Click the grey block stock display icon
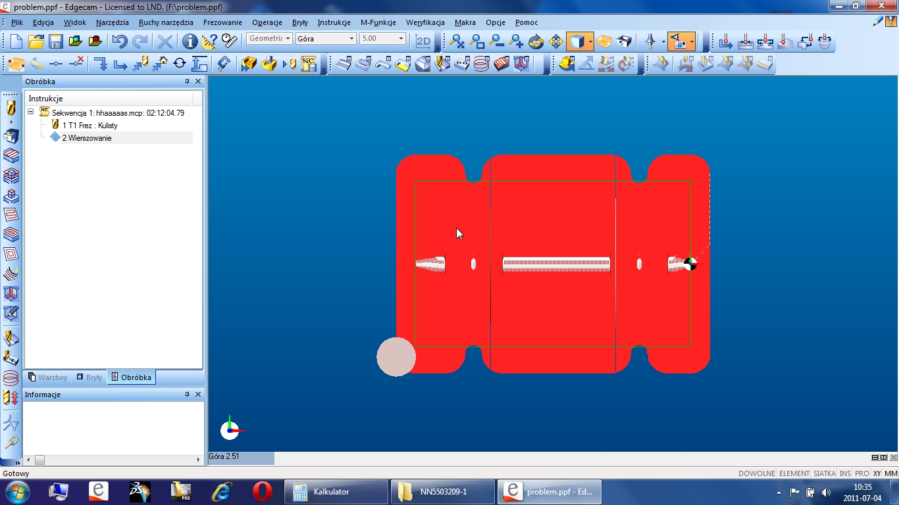Viewport: 899px width, 505px height. coord(624,41)
